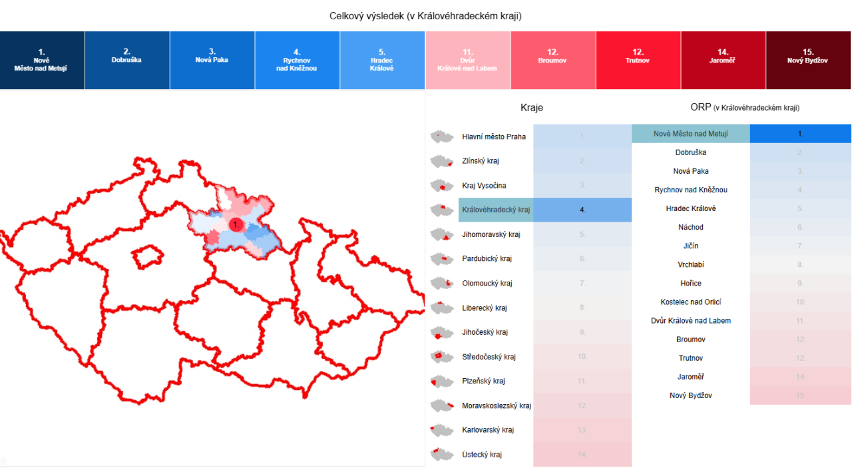This screenshot has width=852, height=468.
Task: Select the Hradec Králové tile in top banner
Action: coord(382,60)
